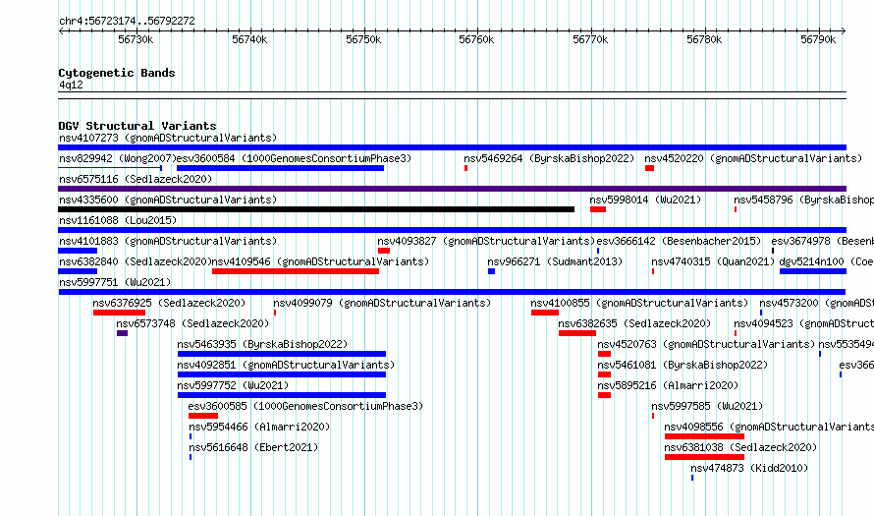
Task: Click the left arrow of the ruler
Action: (x=61, y=31)
